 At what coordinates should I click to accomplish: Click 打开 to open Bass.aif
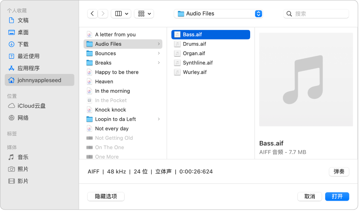(337, 196)
